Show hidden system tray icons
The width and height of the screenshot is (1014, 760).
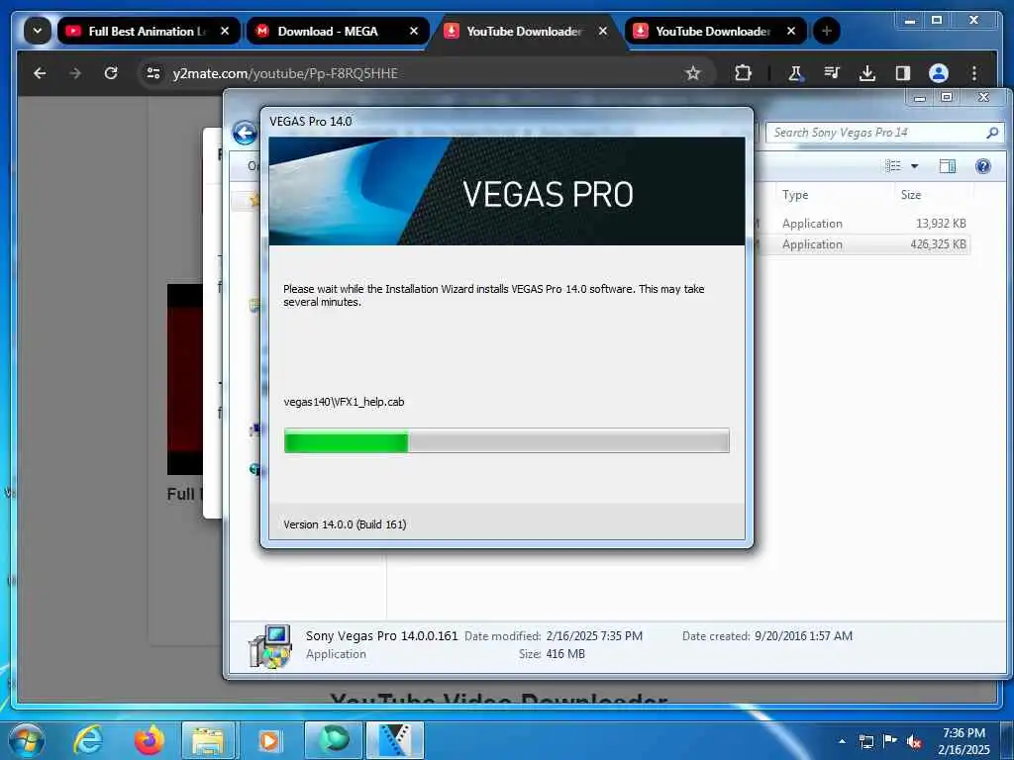point(842,741)
